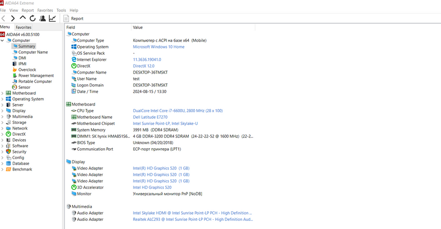441x229 pixels.
Task: Open the Report menu
Action: [x=27, y=10]
